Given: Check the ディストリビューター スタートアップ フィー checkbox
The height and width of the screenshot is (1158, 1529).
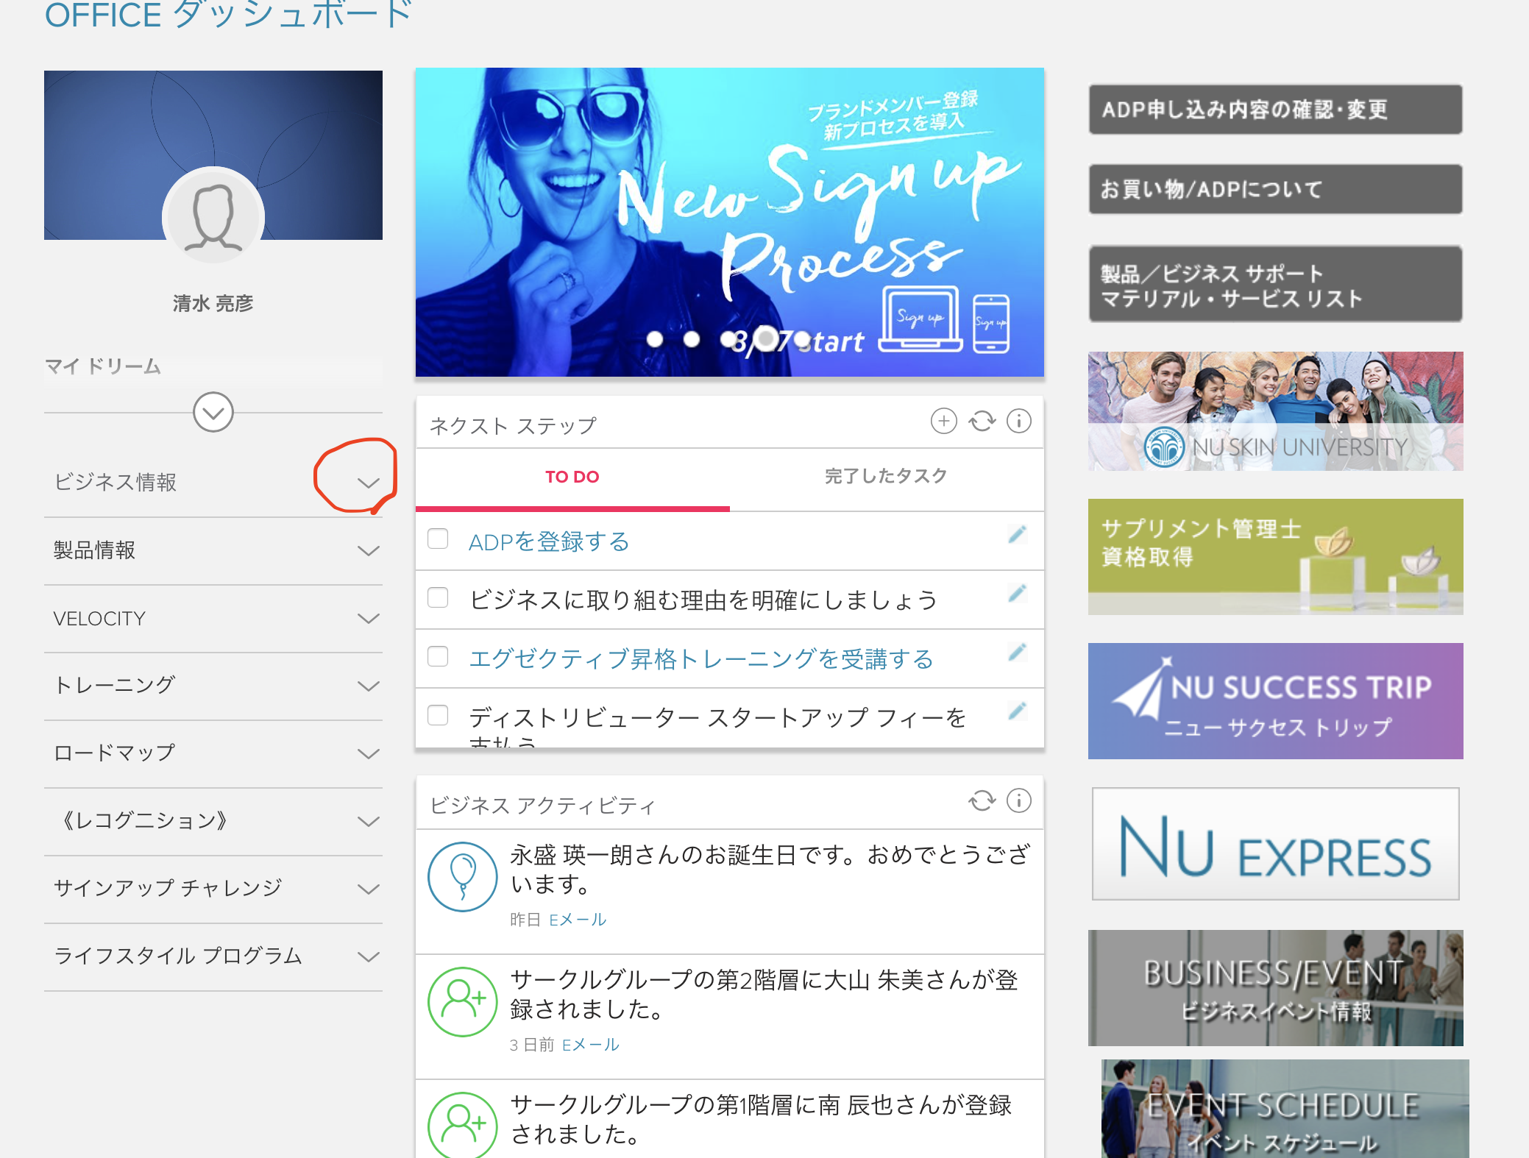Looking at the screenshot, I should tap(438, 715).
